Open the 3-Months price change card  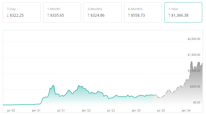[102, 12]
